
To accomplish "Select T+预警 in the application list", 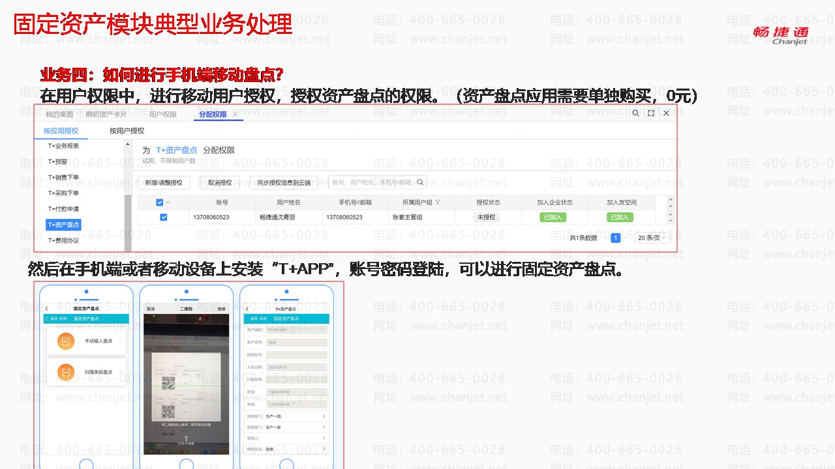I will (x=57, y=162).
